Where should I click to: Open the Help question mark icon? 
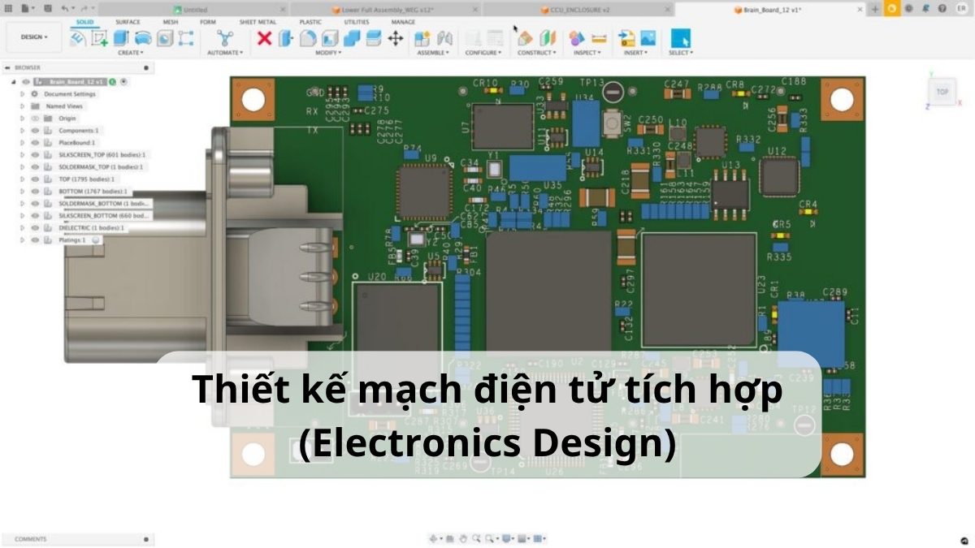942,8
